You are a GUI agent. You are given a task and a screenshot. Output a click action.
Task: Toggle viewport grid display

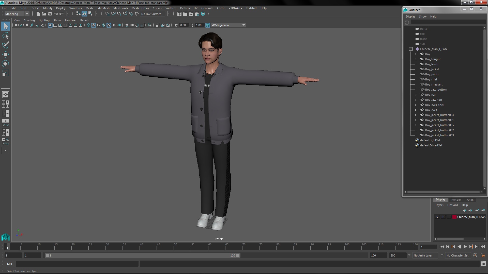50,25
